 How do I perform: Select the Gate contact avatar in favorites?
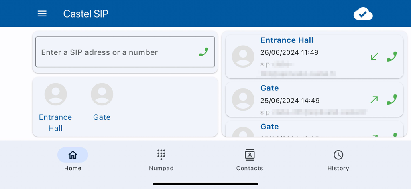tap(102, 94)
